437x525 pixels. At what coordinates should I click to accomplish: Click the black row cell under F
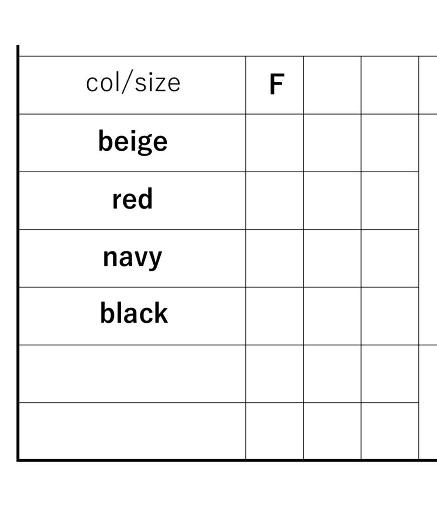(x=274, y=316)
